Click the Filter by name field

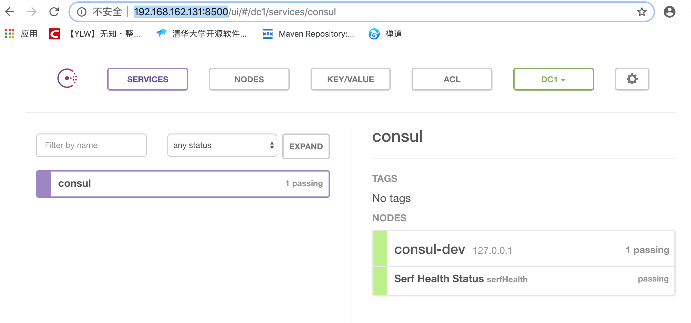pyautogui.click(x=91, y=145)
